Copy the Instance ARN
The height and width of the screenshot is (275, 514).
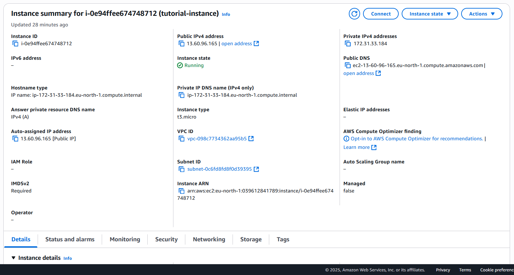tap(181, 191)
